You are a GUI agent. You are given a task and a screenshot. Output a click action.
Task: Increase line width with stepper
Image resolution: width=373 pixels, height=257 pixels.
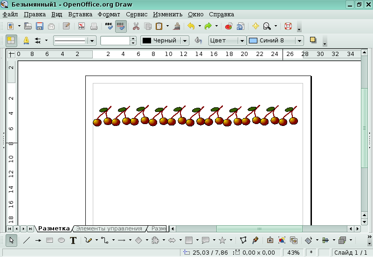133,39
